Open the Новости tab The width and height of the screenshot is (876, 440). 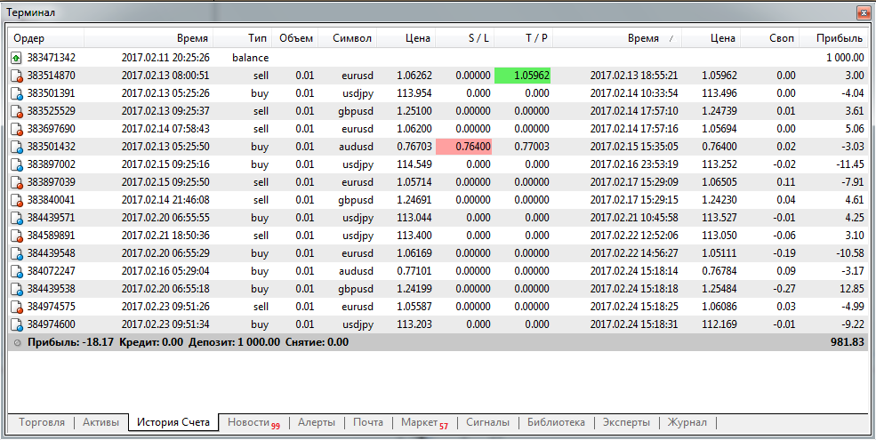pos(253,423)
